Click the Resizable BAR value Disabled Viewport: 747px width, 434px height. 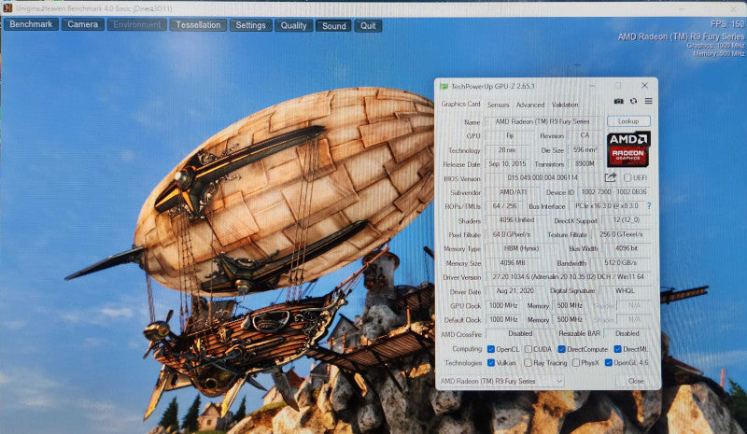(627, 333)
